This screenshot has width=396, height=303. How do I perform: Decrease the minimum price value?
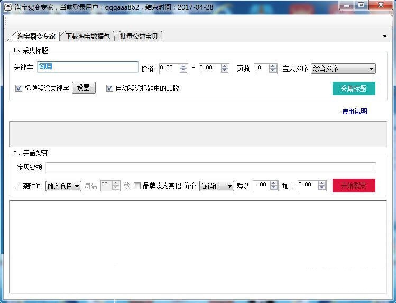[183, 70]
